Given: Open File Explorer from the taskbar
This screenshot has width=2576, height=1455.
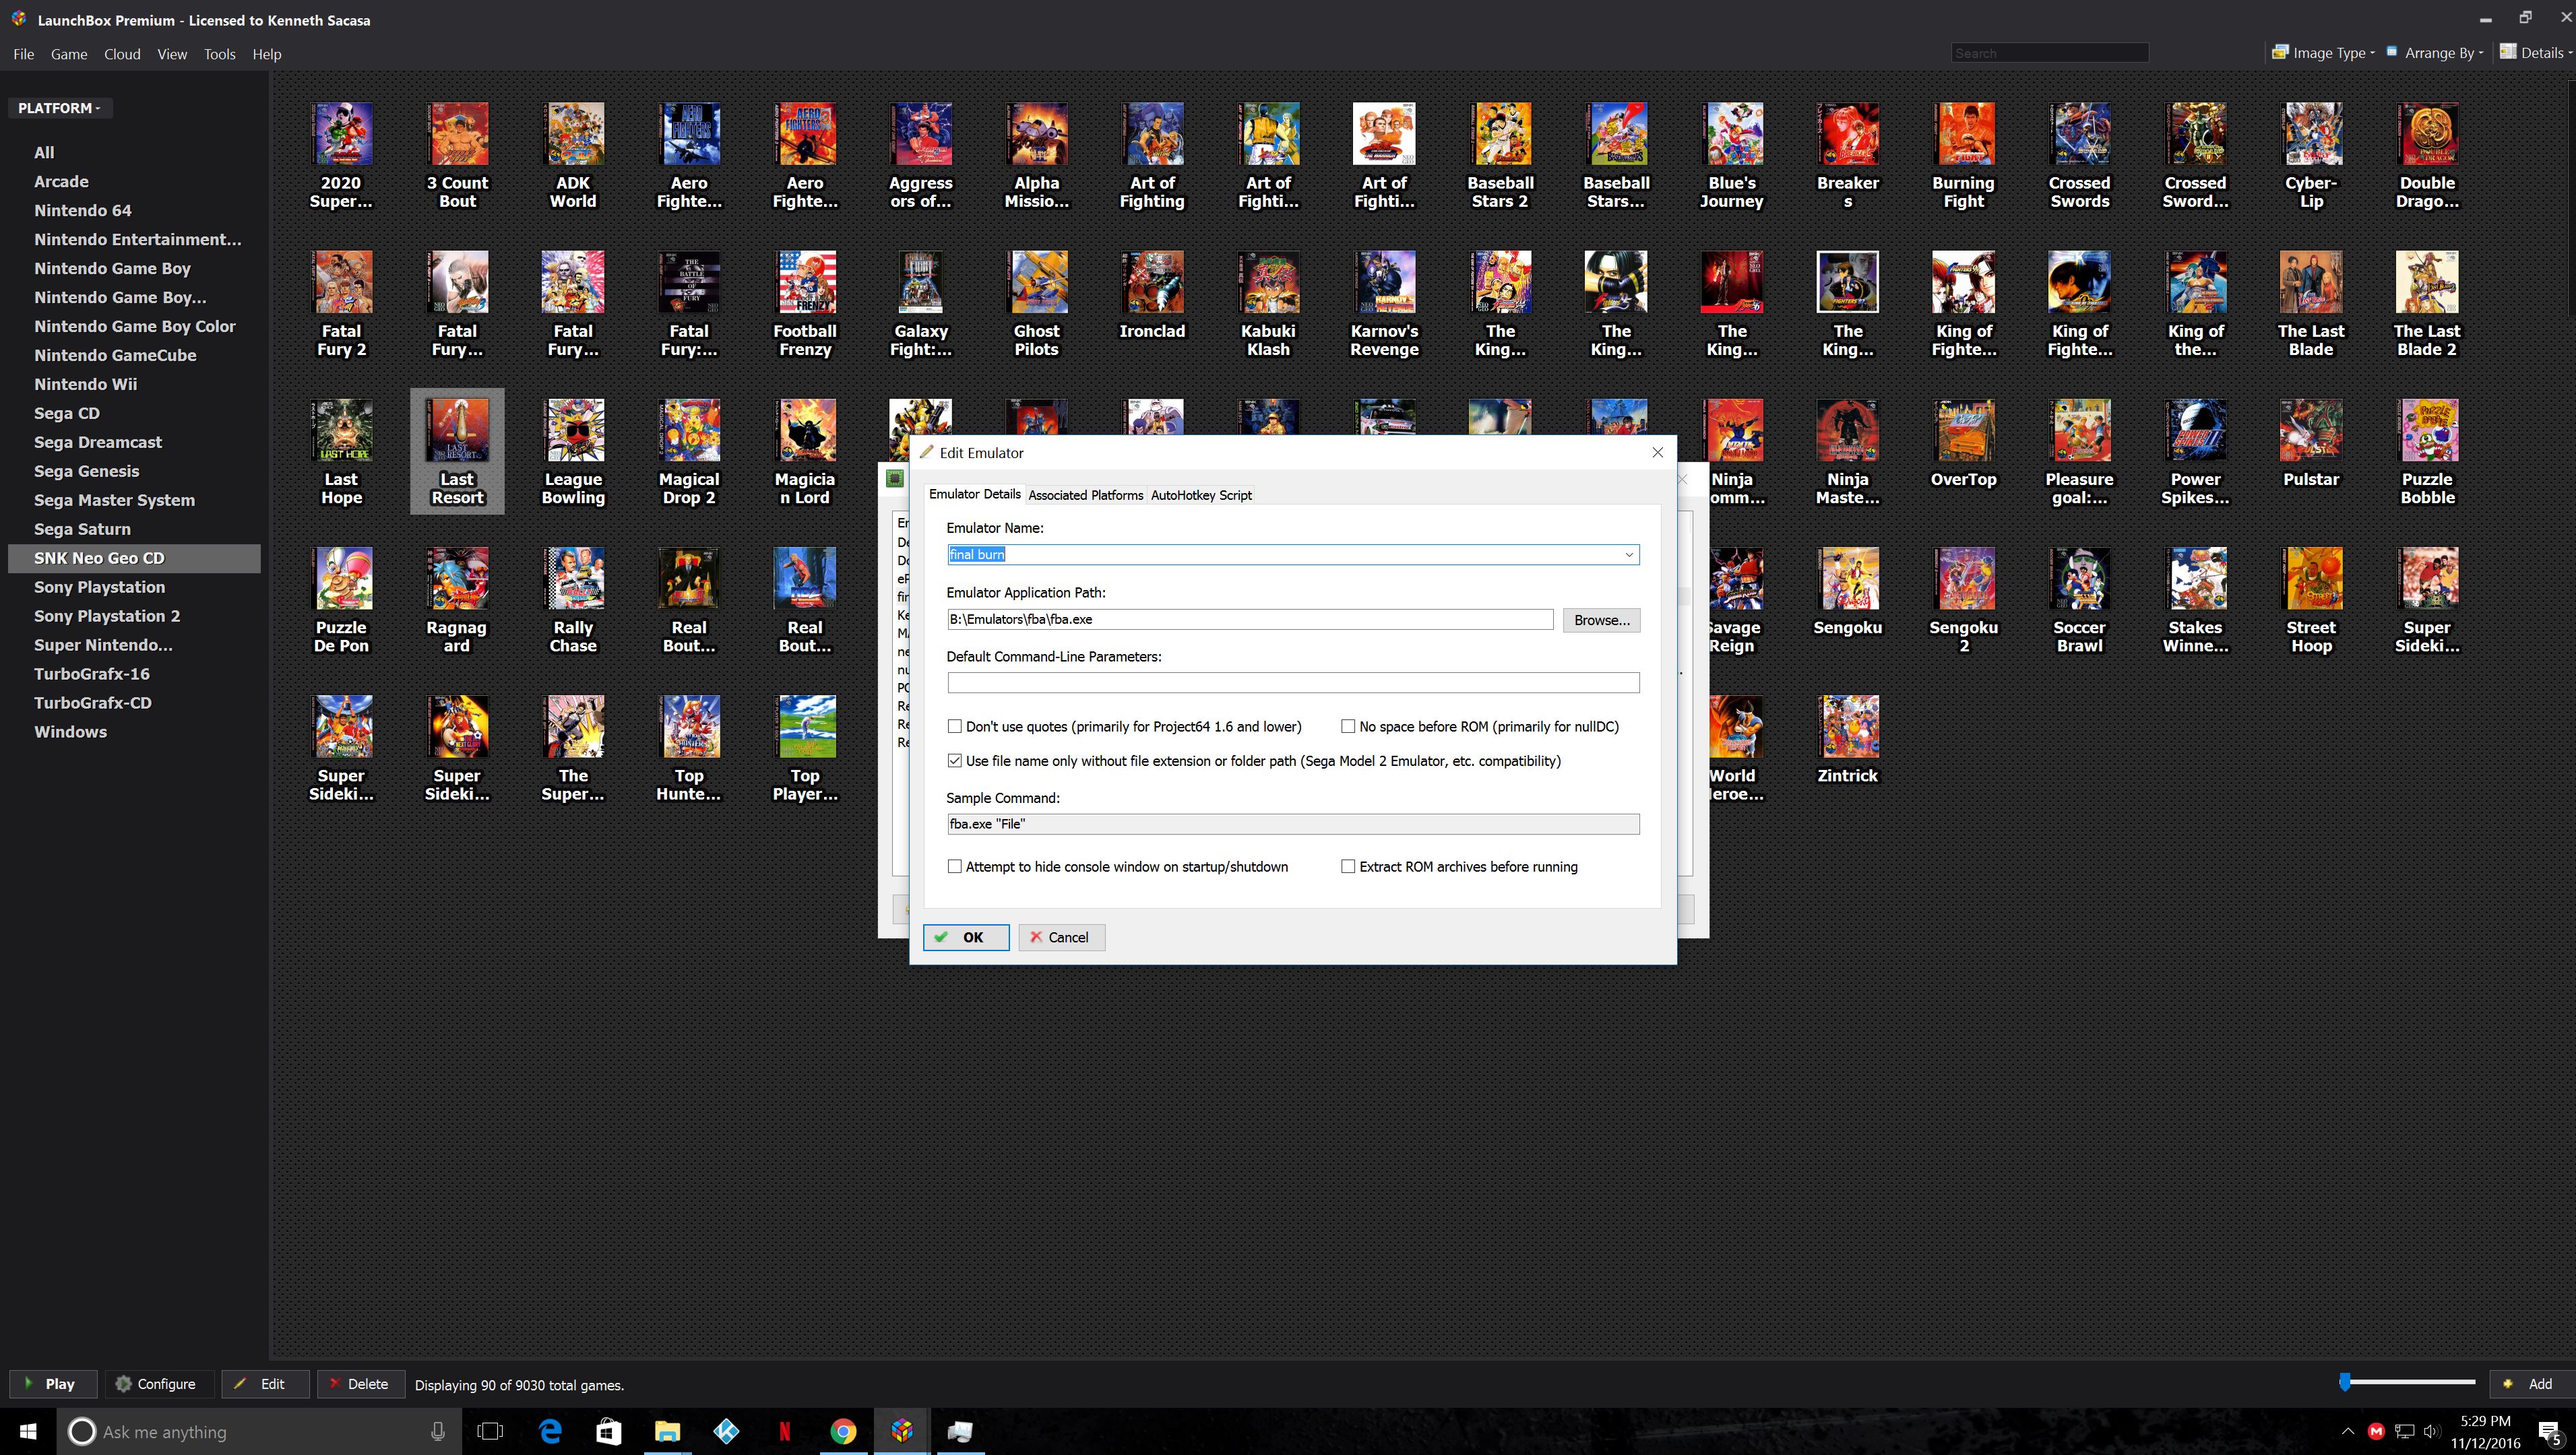Looking at the screenshot, I should pyautogui.click(x=667, y=1431).
